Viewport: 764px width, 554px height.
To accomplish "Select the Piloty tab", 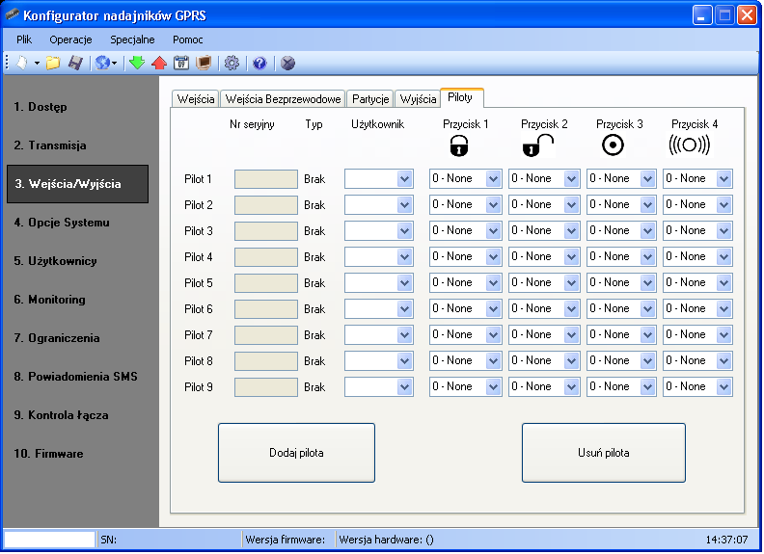I will (x=460, y=97).
